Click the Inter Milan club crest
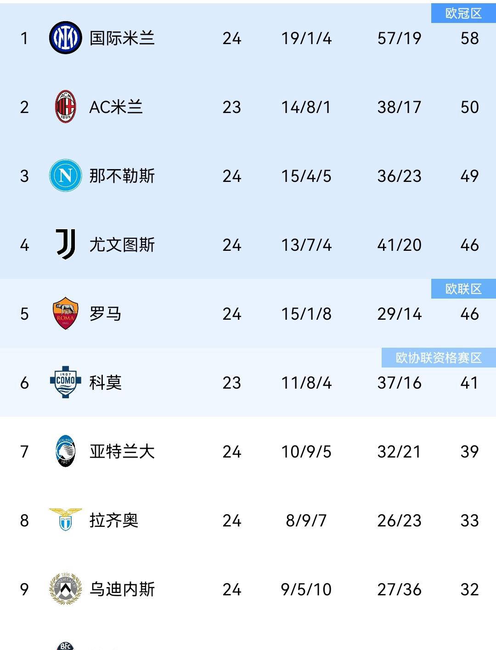Screen dimensions: 496x650 coord(65,38)
